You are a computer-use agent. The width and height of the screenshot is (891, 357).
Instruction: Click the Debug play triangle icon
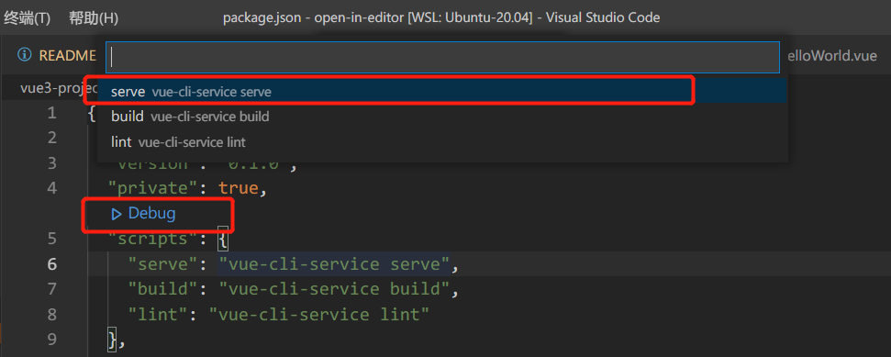click(117, 215)
